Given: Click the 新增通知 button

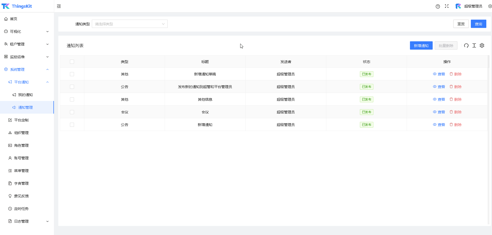Looking at the screenshot, I should click(421, 46).
